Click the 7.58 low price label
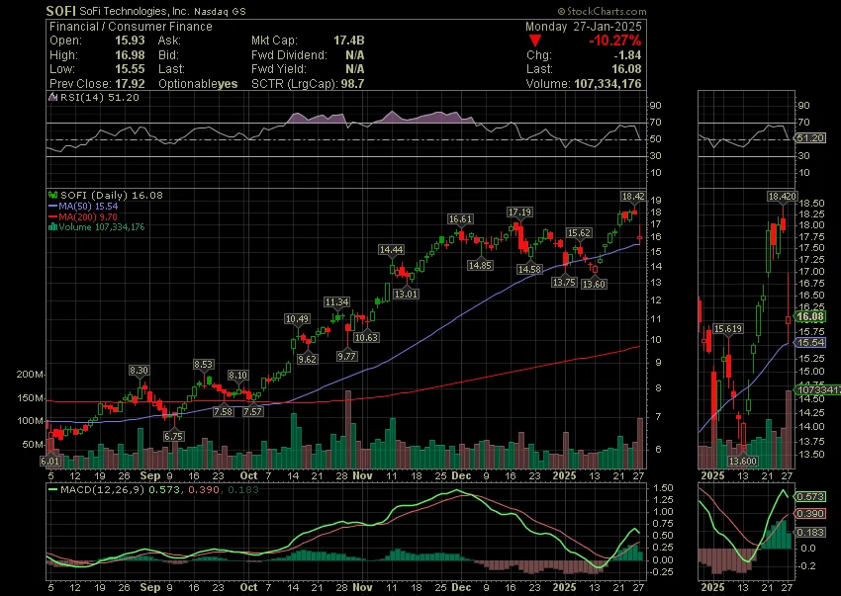 coord(224,411)
